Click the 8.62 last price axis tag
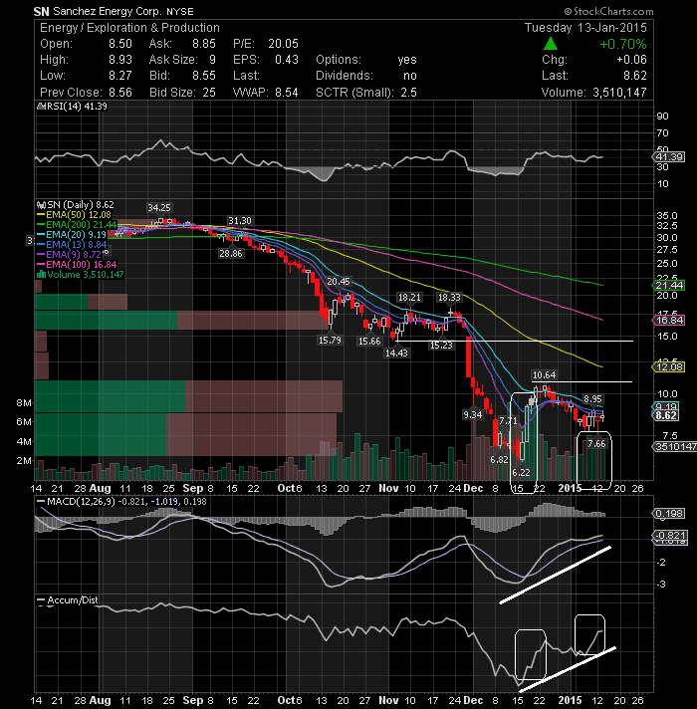 (x=666, y=415)
